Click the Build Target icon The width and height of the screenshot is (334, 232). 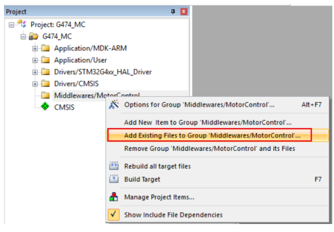click(x=114, y=179)
